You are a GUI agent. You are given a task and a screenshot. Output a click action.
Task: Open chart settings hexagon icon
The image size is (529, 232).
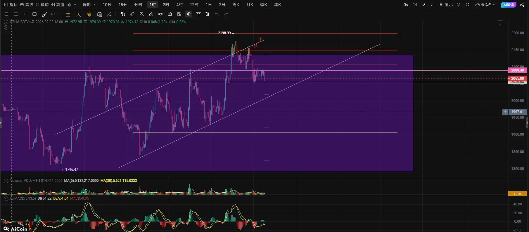point(459,5)
